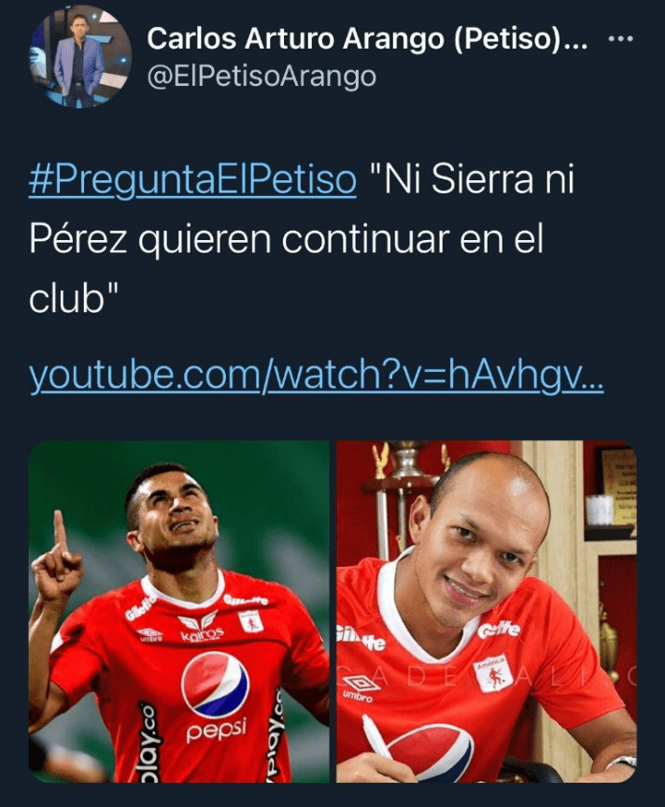Open the @ElPetisoArango handle
Viewport: 665px width, 807px height.
(x=262, y=77)
